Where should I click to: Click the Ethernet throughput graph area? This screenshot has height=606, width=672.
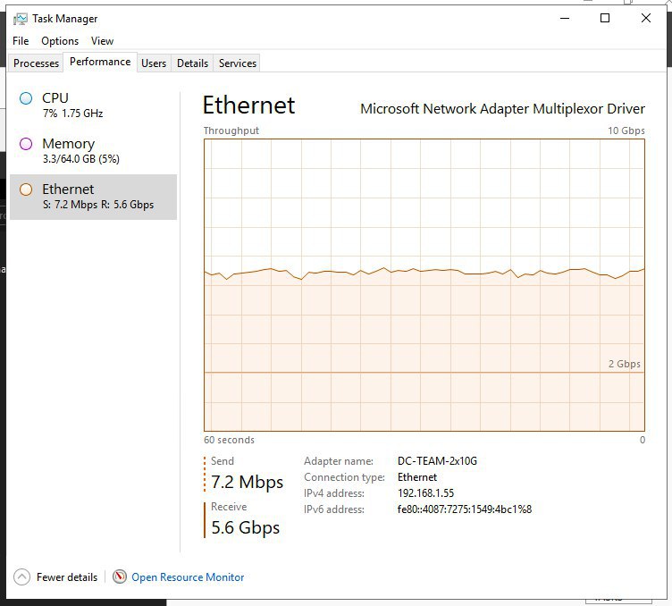[x=424, y=285]
